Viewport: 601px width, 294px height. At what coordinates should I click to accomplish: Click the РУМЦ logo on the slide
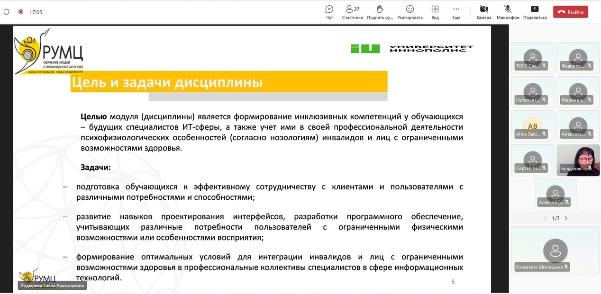pyautogui.click(x=49, y=52)
